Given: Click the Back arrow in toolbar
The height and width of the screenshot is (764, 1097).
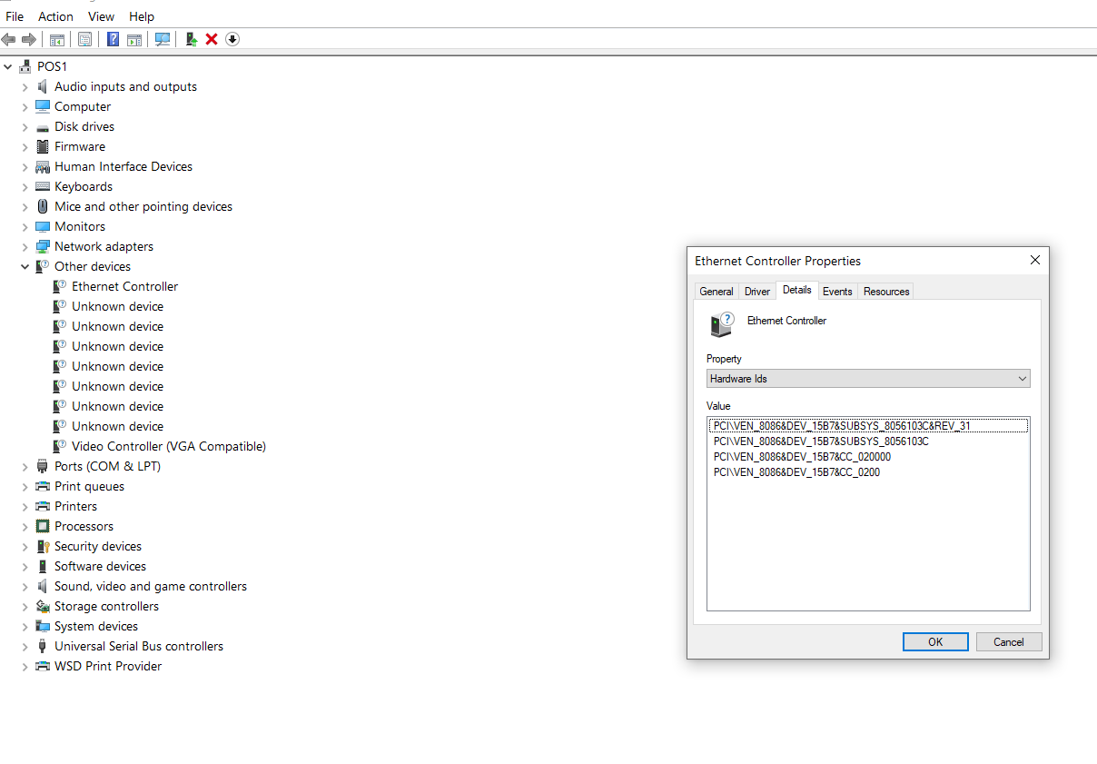Looking at the screenshot, I should [9, 39].
